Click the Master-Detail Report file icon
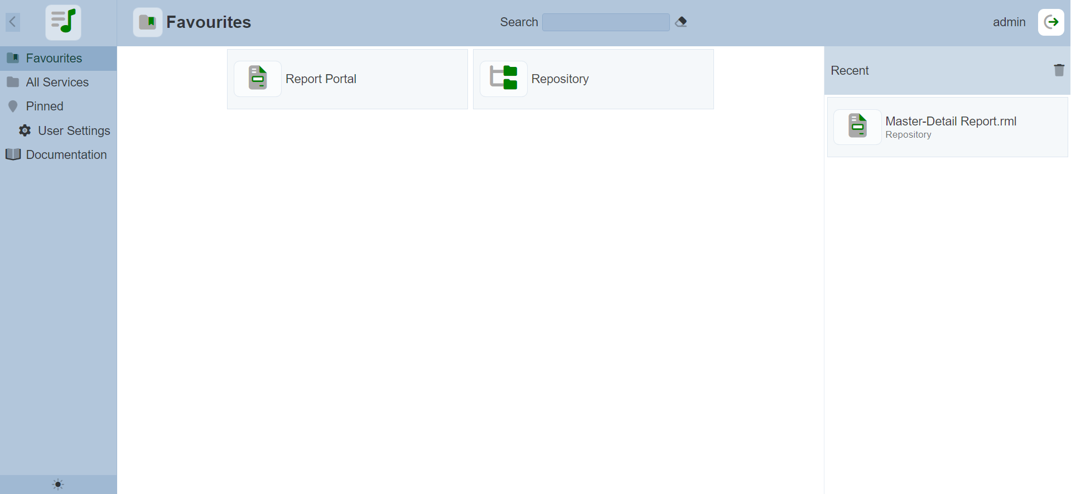The image size is (1071, 494). coord(857,127)
